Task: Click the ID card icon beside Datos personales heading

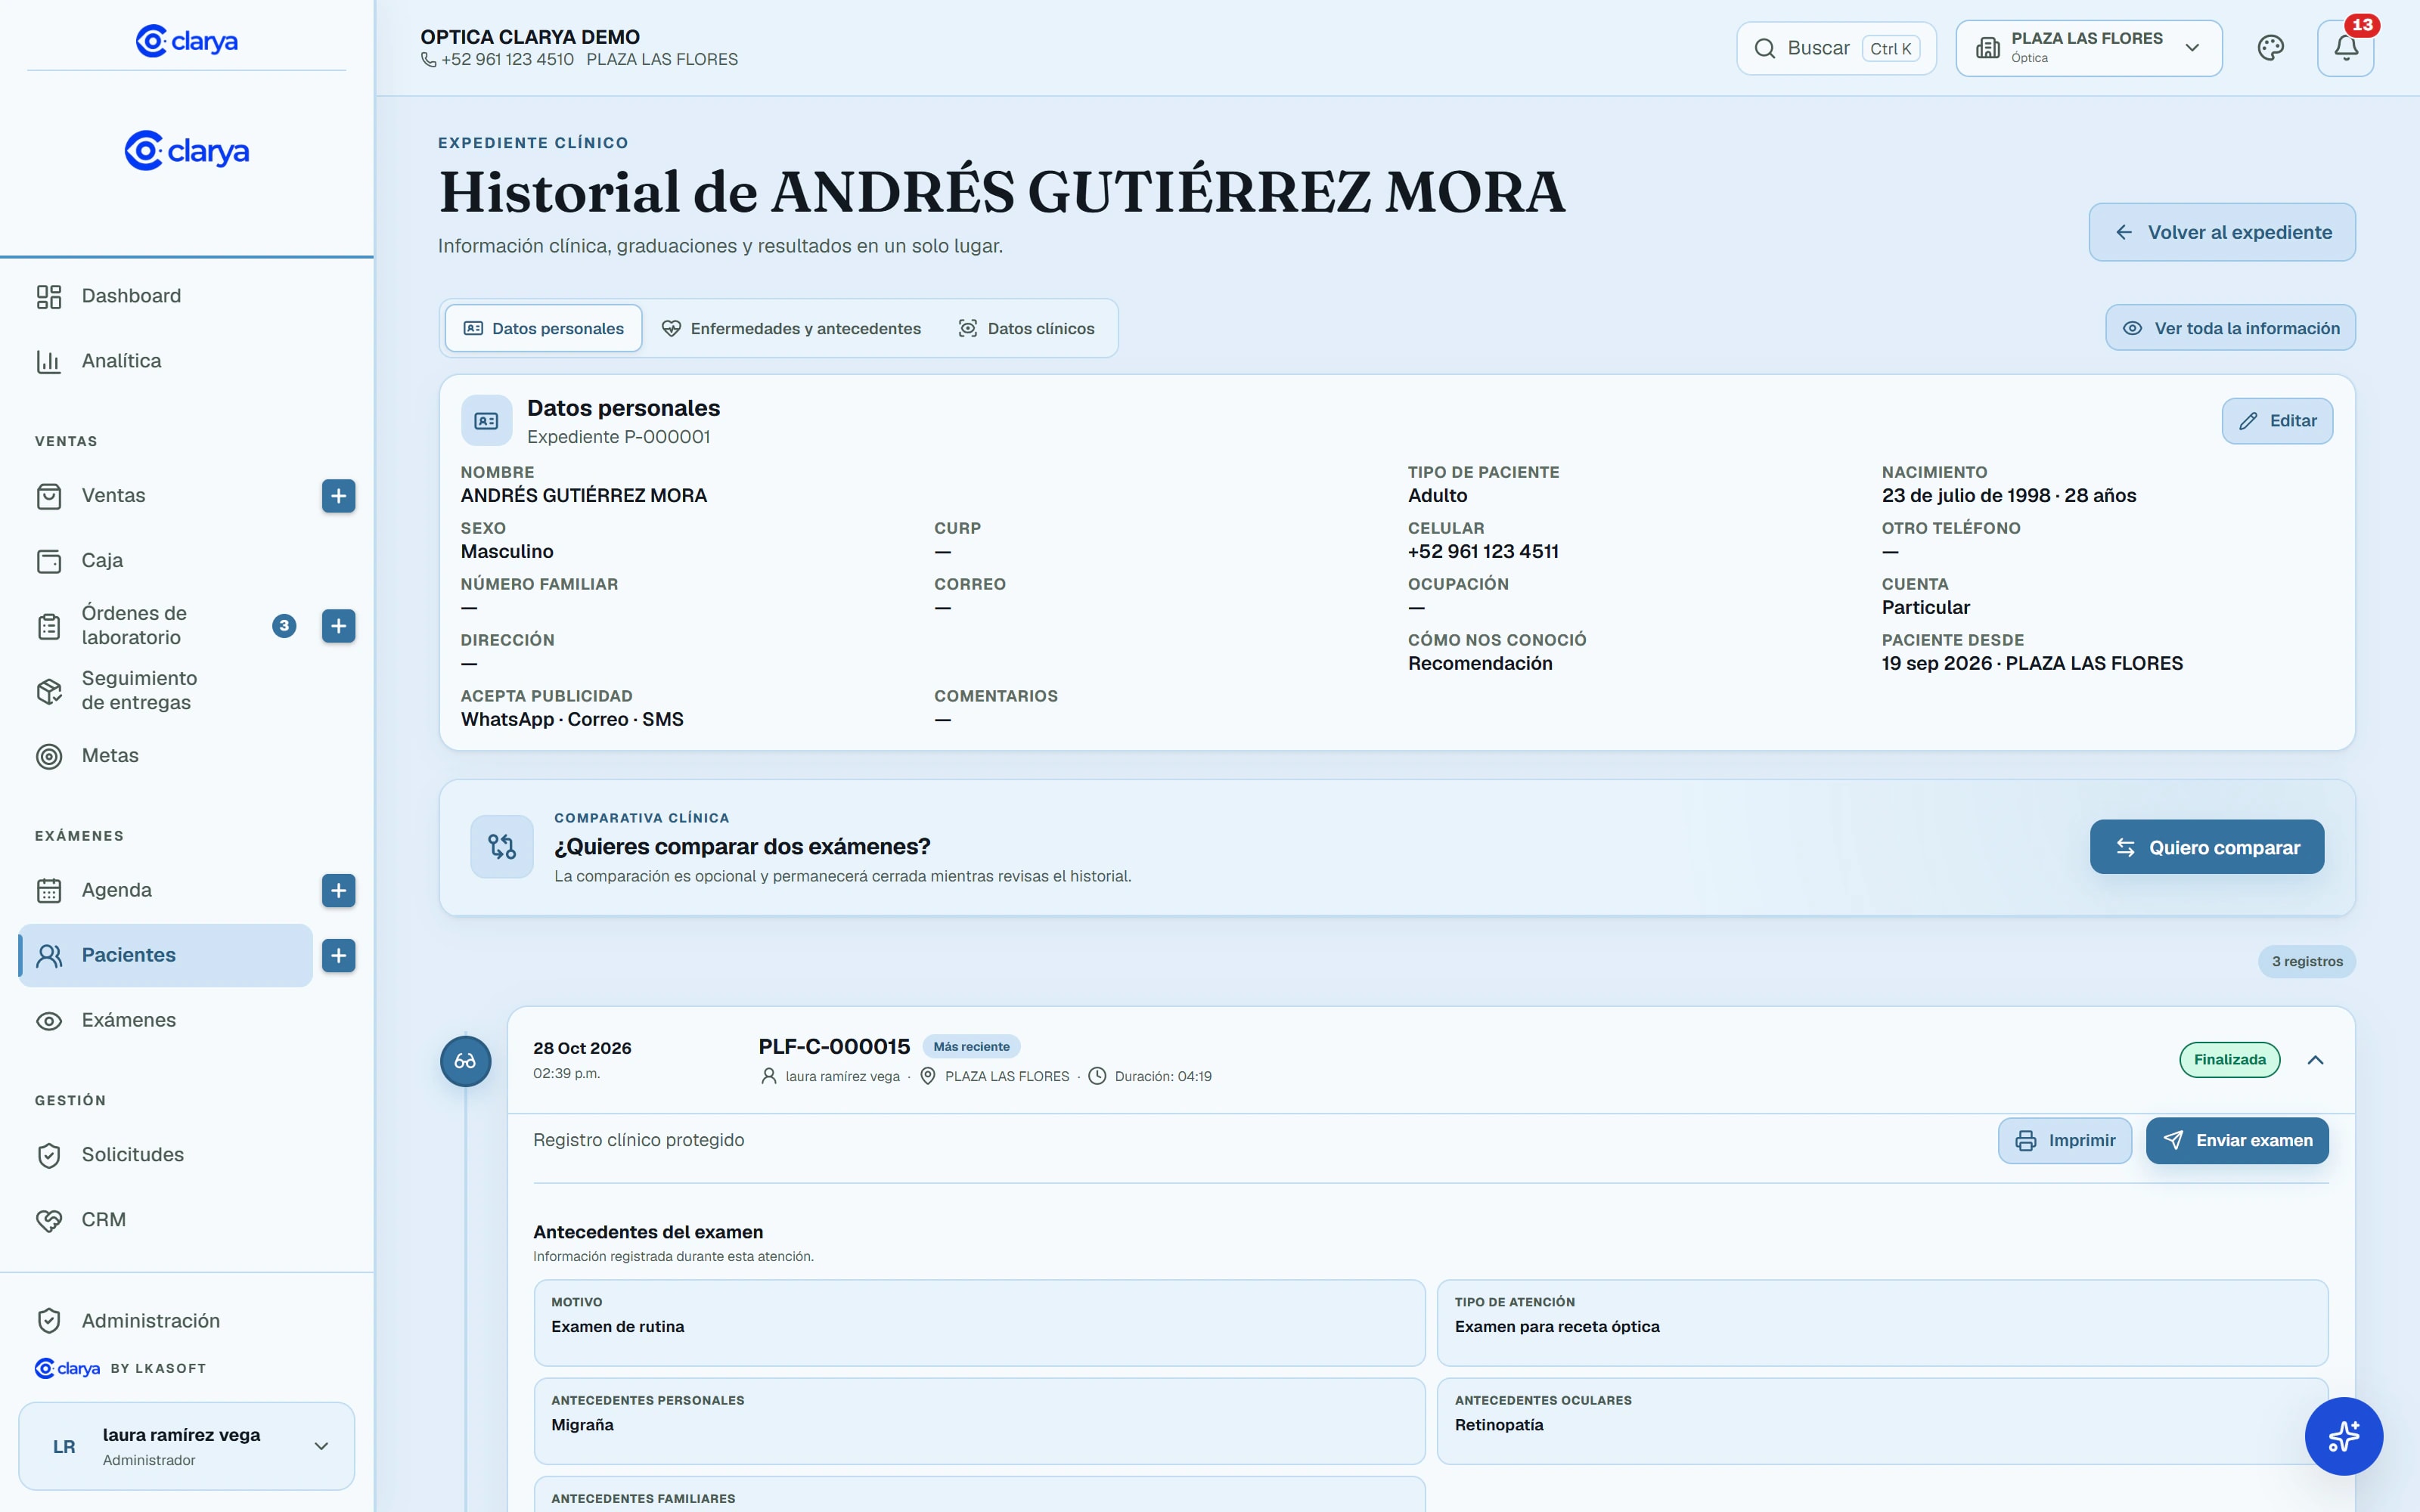Action: pos(486,421)
